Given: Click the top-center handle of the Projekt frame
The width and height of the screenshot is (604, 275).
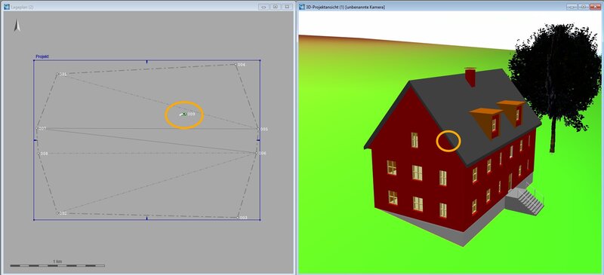Looking at the screenshot, I should tap(146, 61).
